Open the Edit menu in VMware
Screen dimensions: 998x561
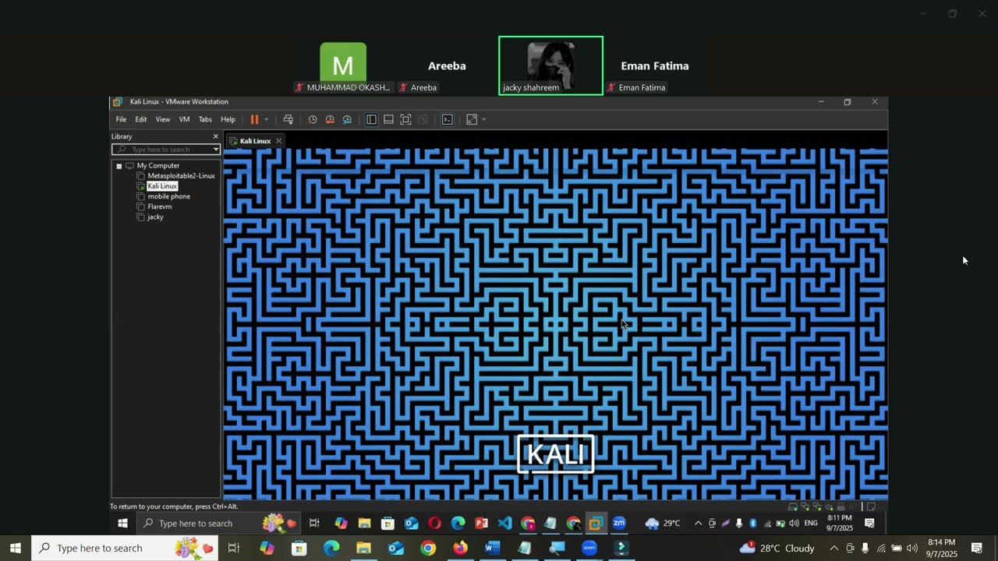[141, 119]
